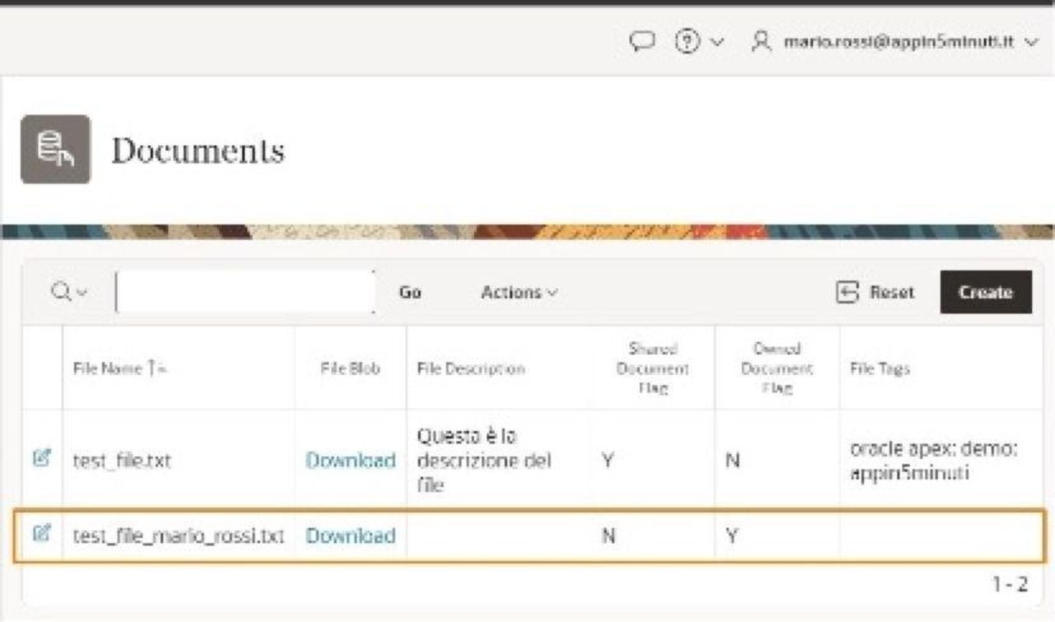Open the feedback speech bubble icon
Image resolution: width=1055 pixels, height=622 pixels.
tap(642, 42)
